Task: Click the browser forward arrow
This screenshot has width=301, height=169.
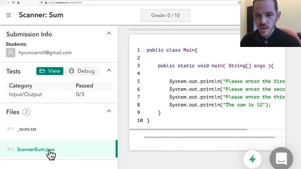Action: coord(8,2)
